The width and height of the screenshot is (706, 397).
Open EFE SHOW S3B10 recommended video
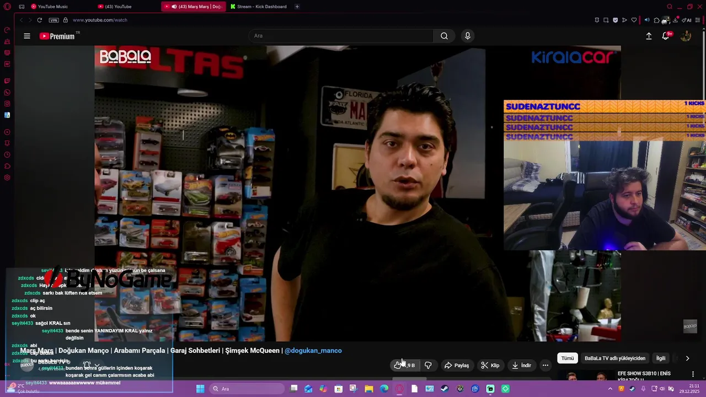point(644,376)
